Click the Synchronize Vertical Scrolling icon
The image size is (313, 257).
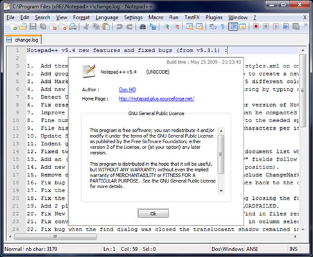pyautogui.click(x=190, y=27)
